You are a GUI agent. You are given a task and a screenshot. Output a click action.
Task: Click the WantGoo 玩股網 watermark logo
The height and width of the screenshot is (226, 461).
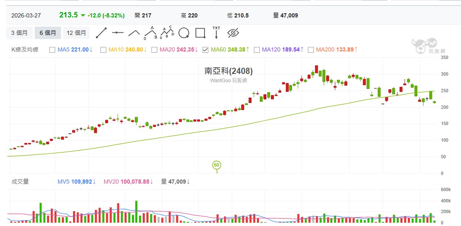tap(424, 45)
